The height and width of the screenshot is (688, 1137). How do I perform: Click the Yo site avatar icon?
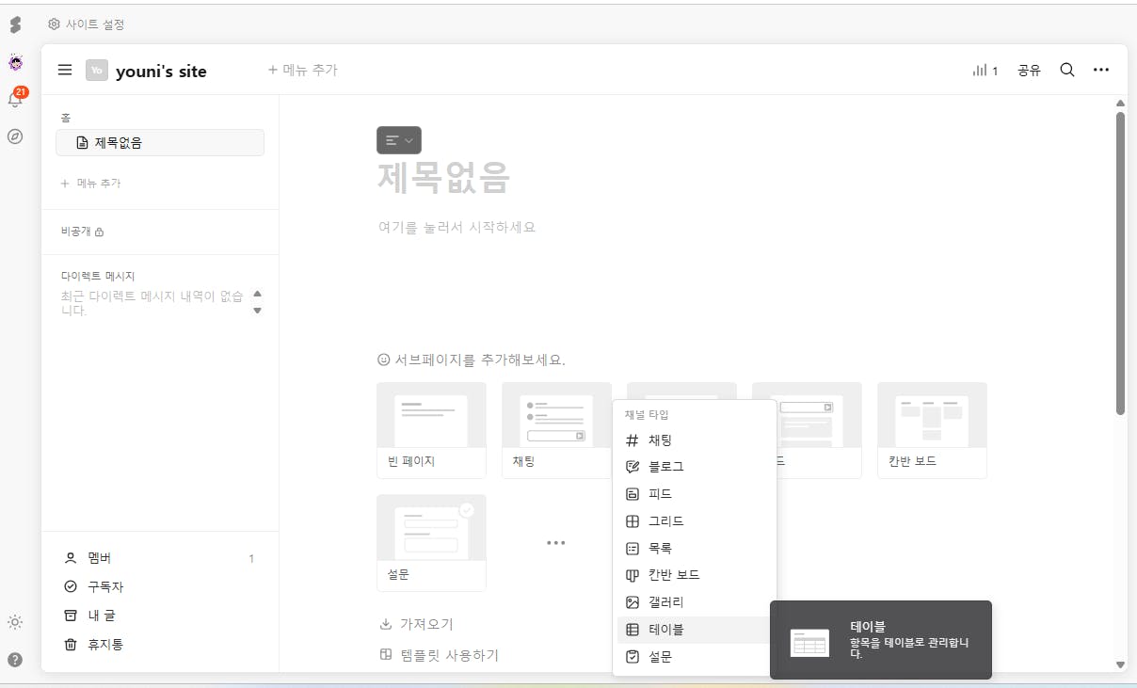point(96,71)
